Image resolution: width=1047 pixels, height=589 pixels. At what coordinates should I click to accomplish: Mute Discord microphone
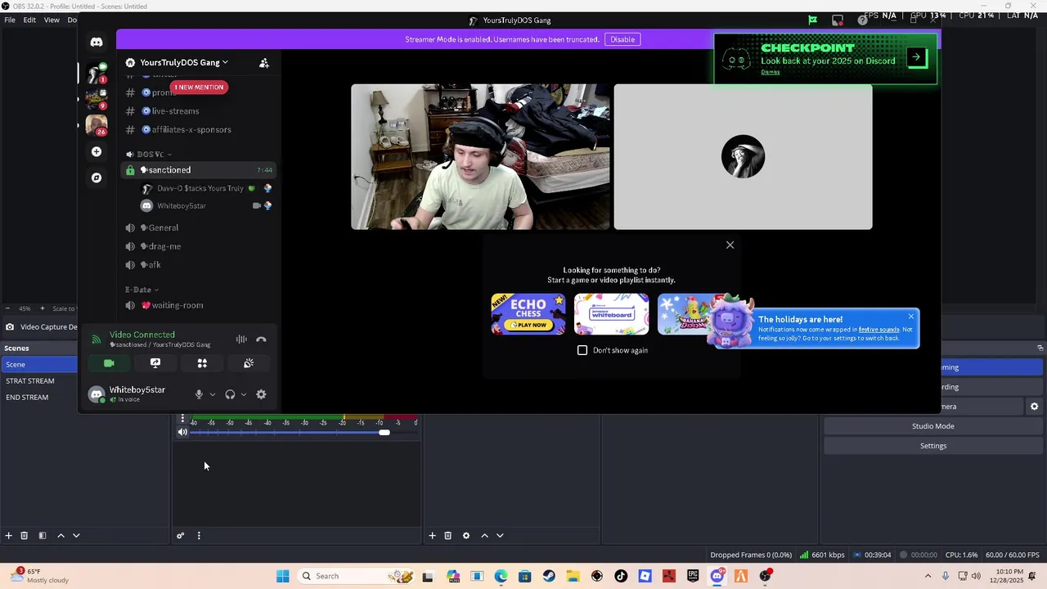click(199, 394)
